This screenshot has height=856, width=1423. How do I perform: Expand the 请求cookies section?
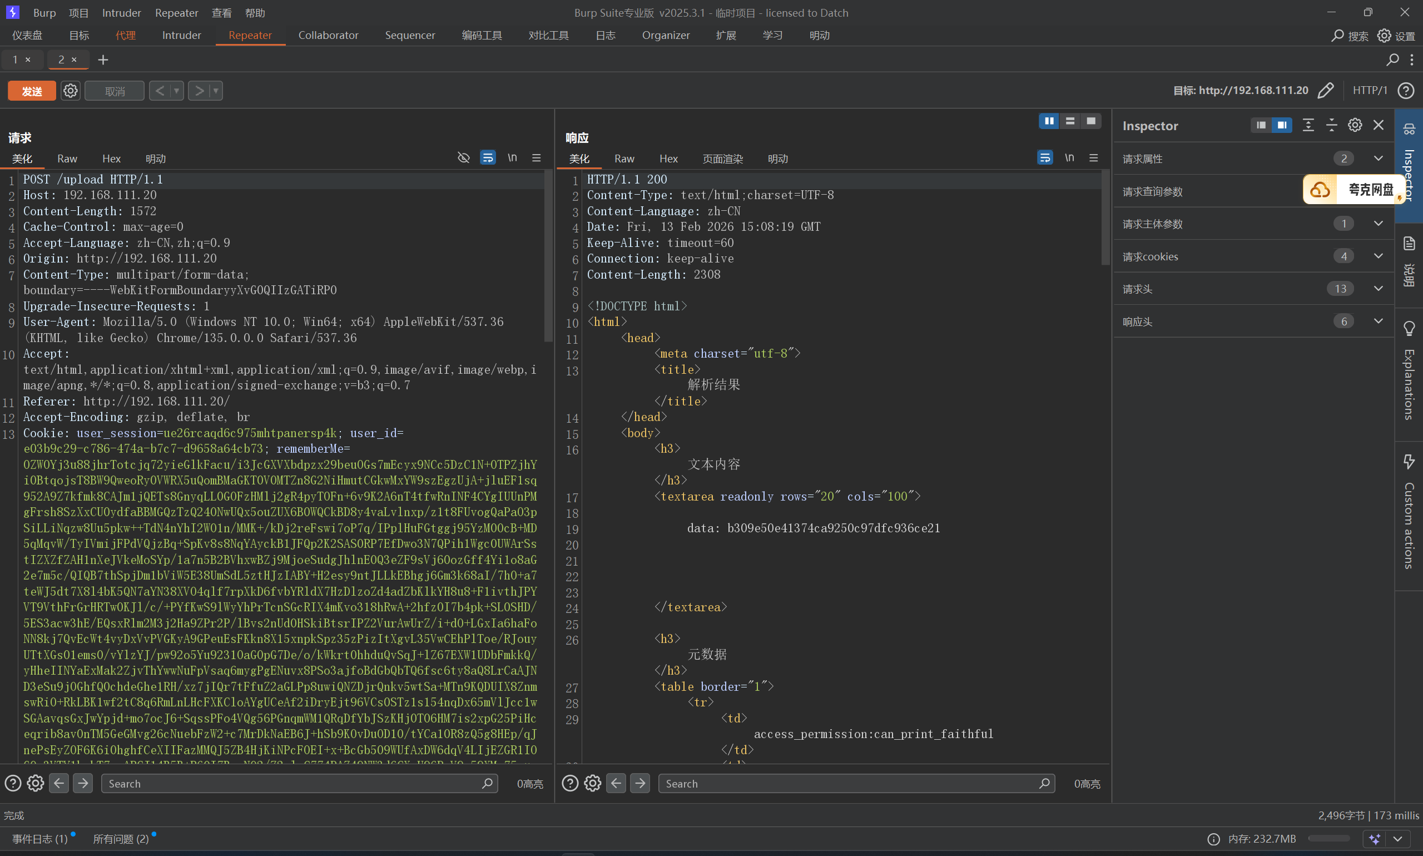(x=1378, y=256)
